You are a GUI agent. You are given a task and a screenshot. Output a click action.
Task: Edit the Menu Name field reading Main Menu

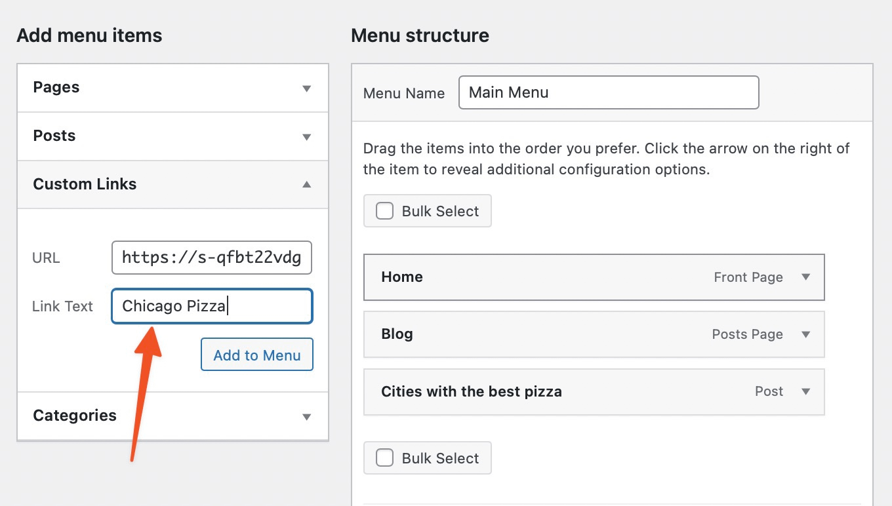[x=609, y=92]
